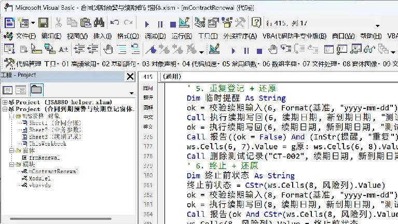This screenshot has height=224, width=398.
Task: Select Module1 in project tree
Action: [39, 178]
